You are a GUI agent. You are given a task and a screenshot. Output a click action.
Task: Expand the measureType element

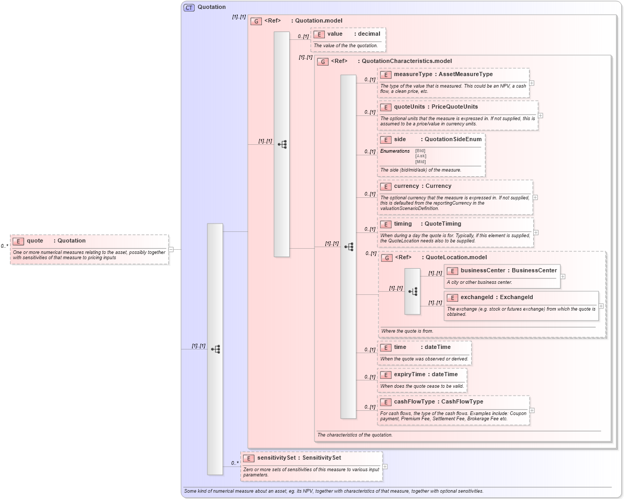pos(532,83)
